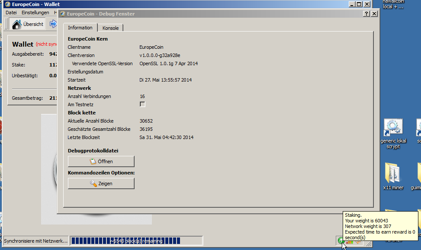This screenshot has width=421, height=250.
Task: Click the sync progress bar showing blocks remaining
Action: (x=136, y=241)
